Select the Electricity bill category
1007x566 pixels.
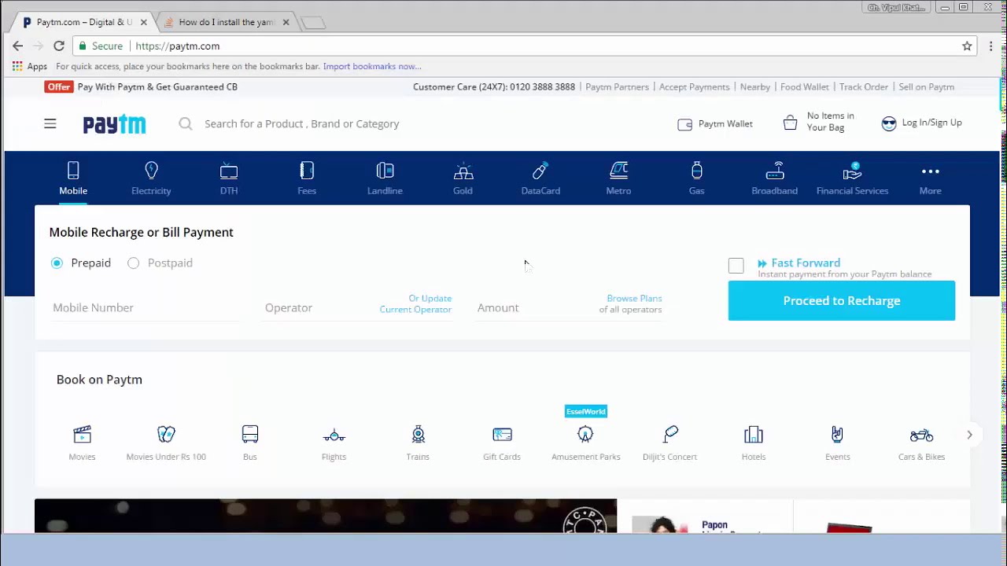151,178
